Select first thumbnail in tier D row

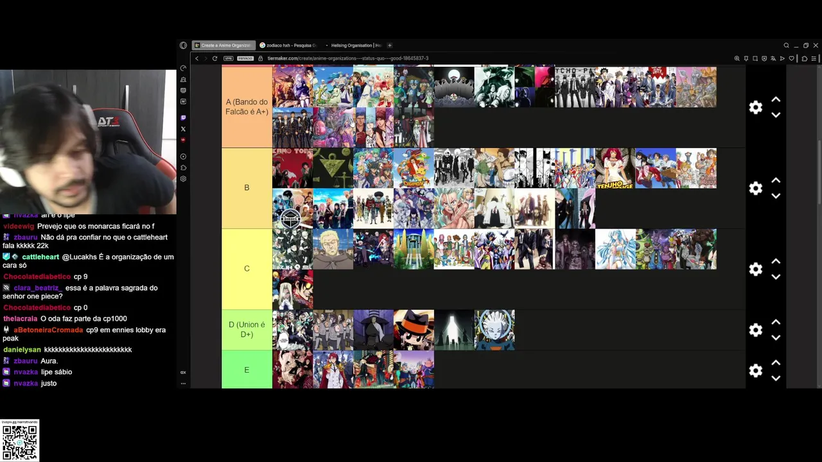coord(293,330)
